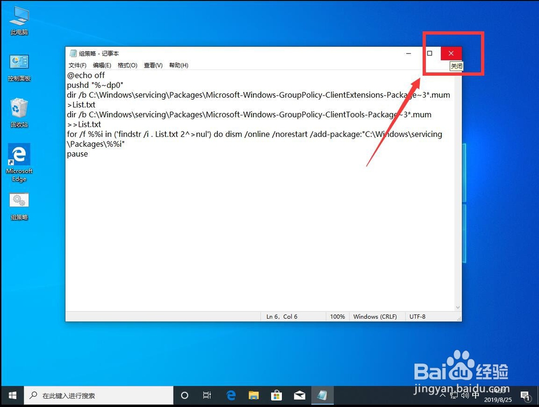Click the volume icon in system tray

point(465,395)
